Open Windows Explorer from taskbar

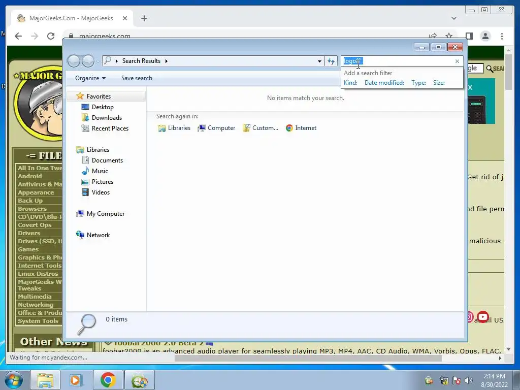[x=45, y=380]
